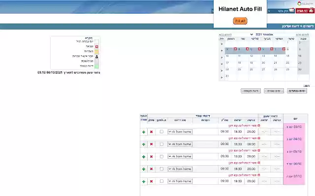Open report type dropdown for 05/10

[180, 156]
